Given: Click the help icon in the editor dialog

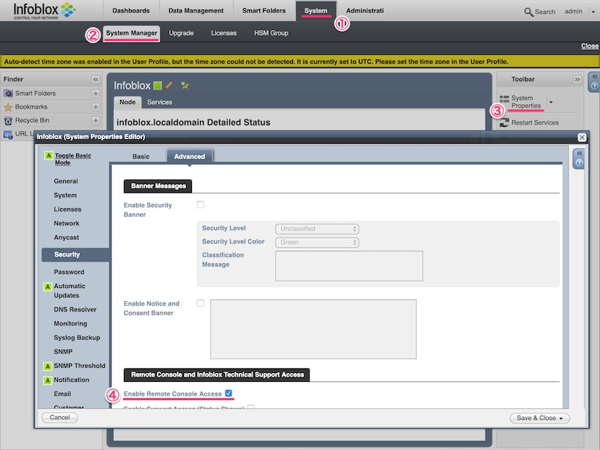Looking at the screenshot, I should pos(579,163).
